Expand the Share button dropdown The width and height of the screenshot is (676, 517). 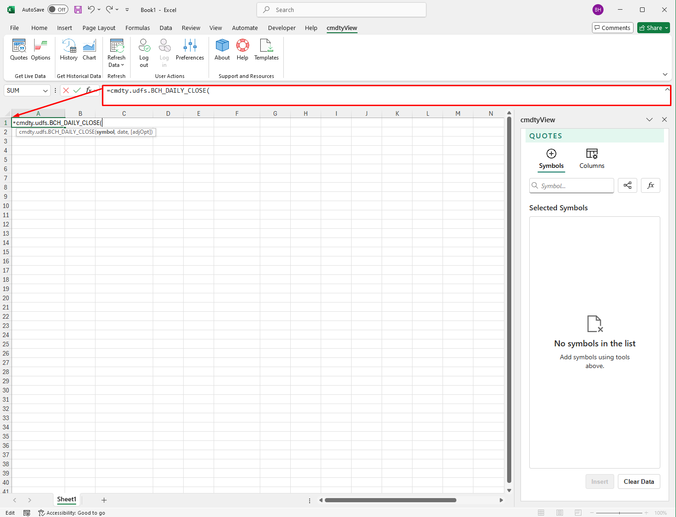(666, 28)
